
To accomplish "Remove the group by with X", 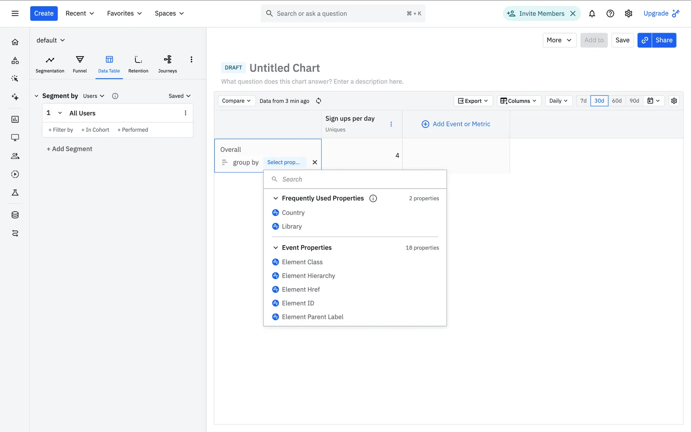I will coord(315,162).
